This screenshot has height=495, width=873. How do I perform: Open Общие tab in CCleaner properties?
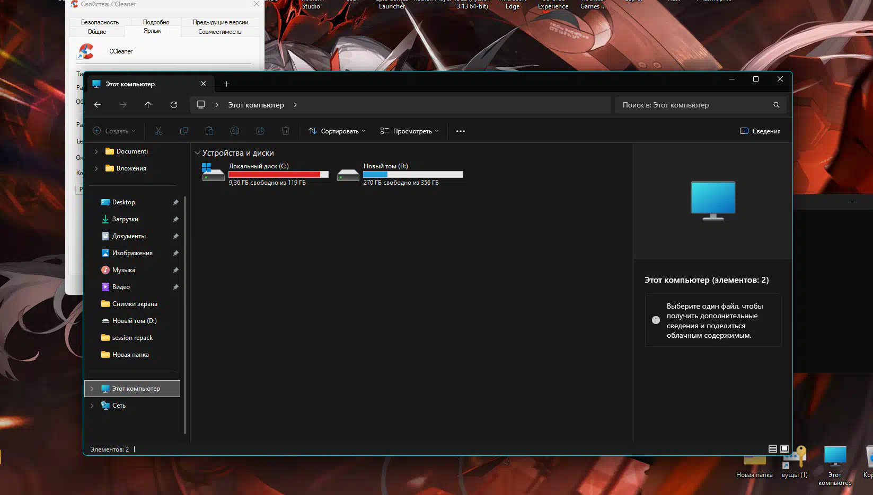click(97, 32)
